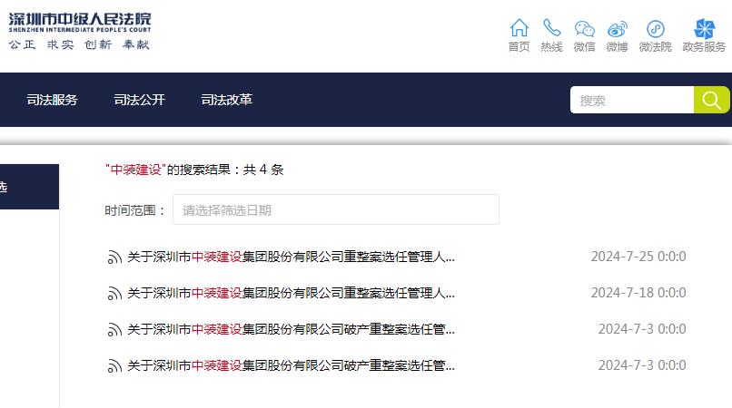732x408 pixels.
Task: Open the 司法服务 menu
Action: click(x=52, y=100)
